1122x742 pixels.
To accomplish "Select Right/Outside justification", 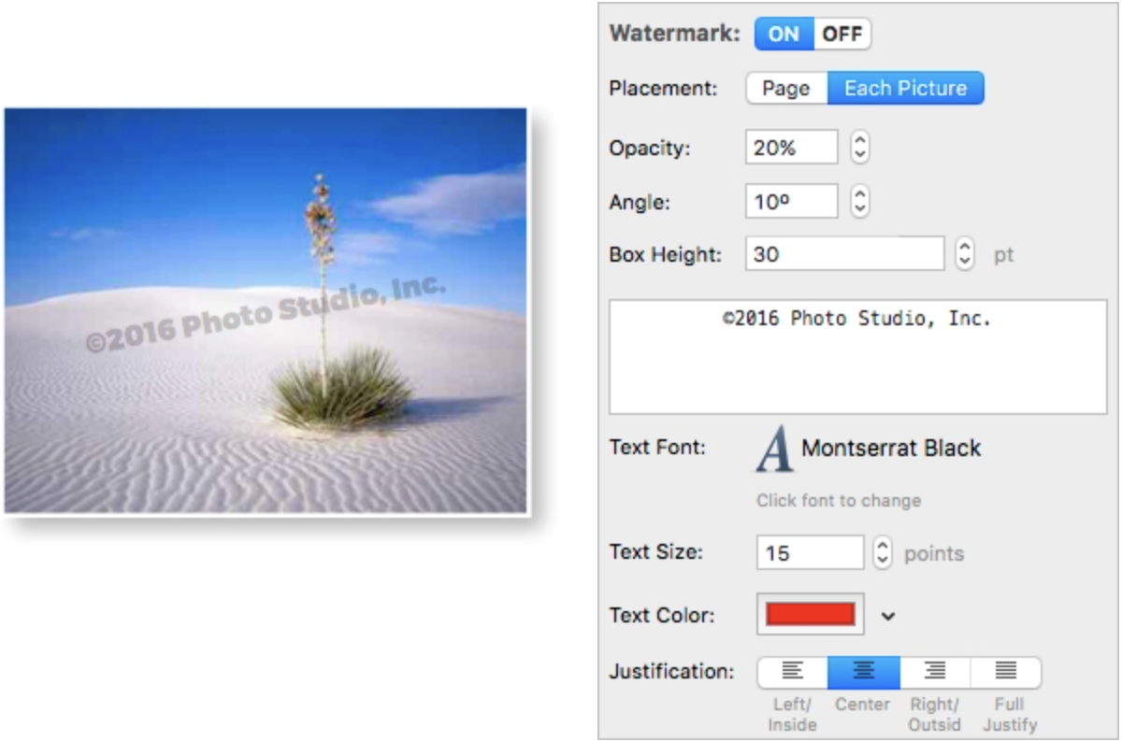I will point(935,672).
